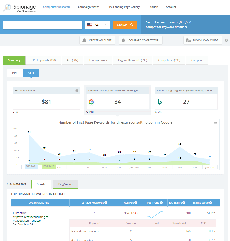Open the PPC Keywords (800) tab
Image resolution: width=230 pixels, height=241 pixels.
coord(43,60)
